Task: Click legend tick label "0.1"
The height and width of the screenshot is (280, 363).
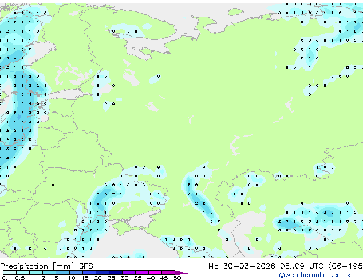Action: [6, 278]
